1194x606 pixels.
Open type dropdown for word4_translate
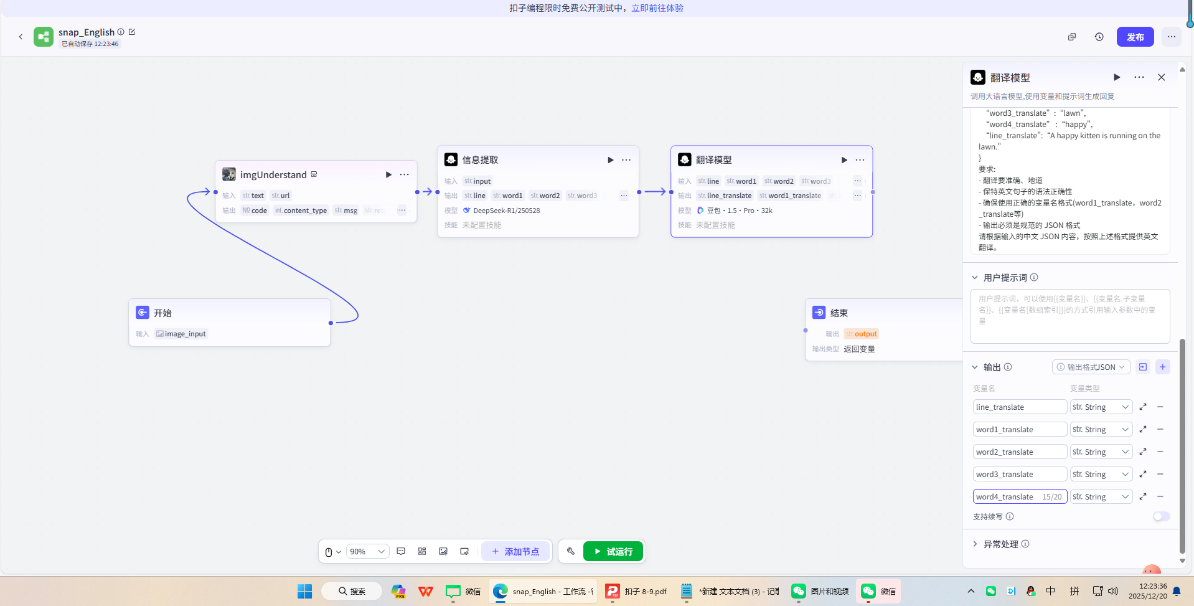1101,496
